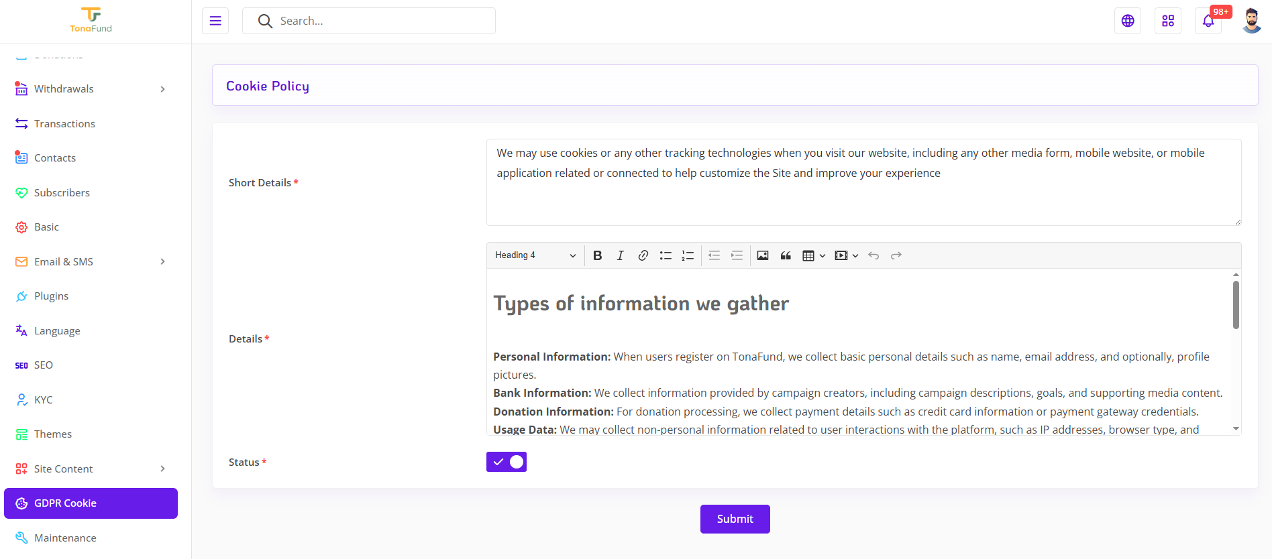Toggle italic formatting in editor
Viewport: 1272px width, 559px height.
click(620, 255)
